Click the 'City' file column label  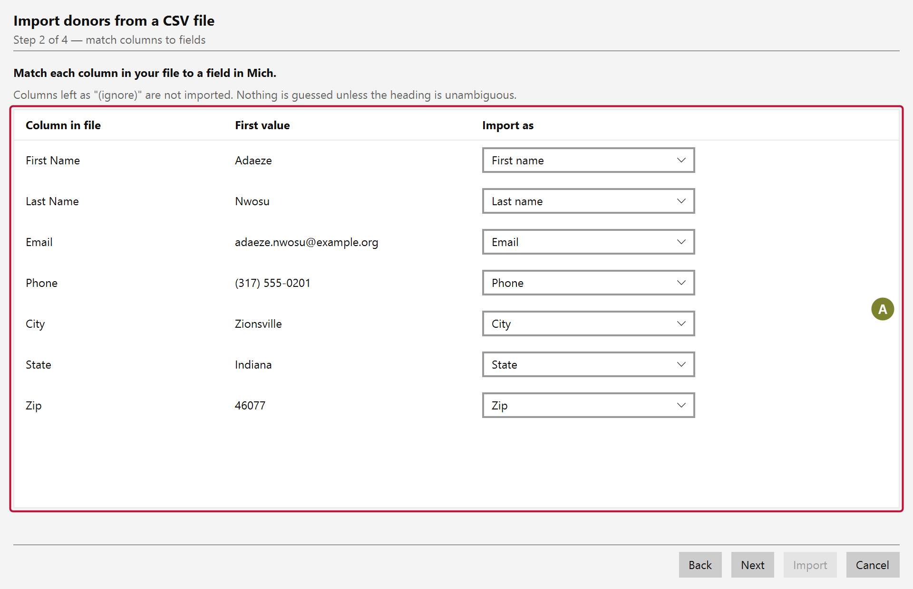click(x=35, y=324)
